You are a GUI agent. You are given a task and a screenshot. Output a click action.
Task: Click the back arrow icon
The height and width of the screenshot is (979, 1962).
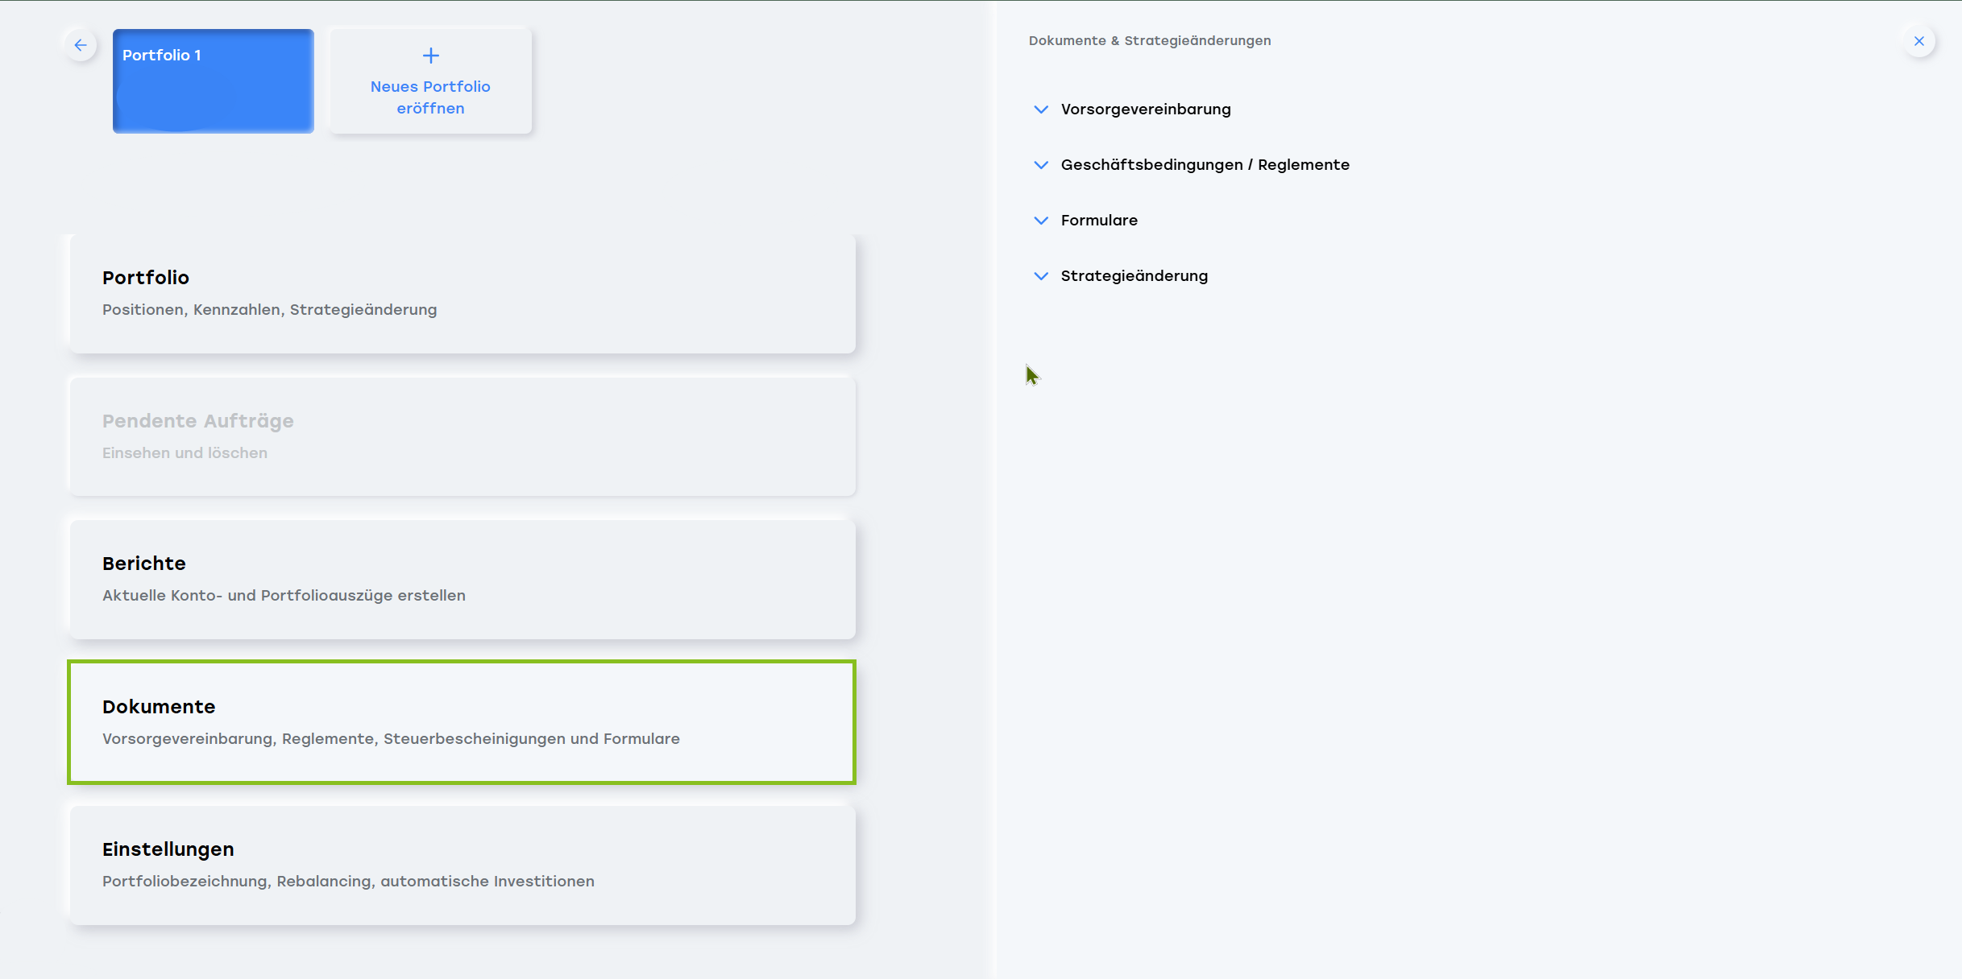coord(81,45)
